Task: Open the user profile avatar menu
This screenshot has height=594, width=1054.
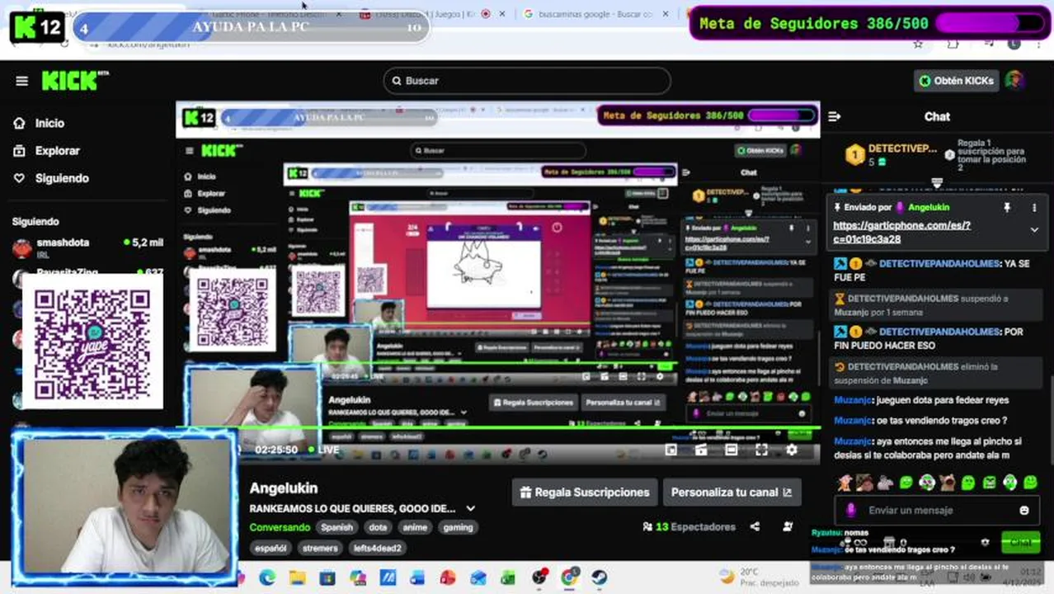Action: click(x=1014, y=80)
